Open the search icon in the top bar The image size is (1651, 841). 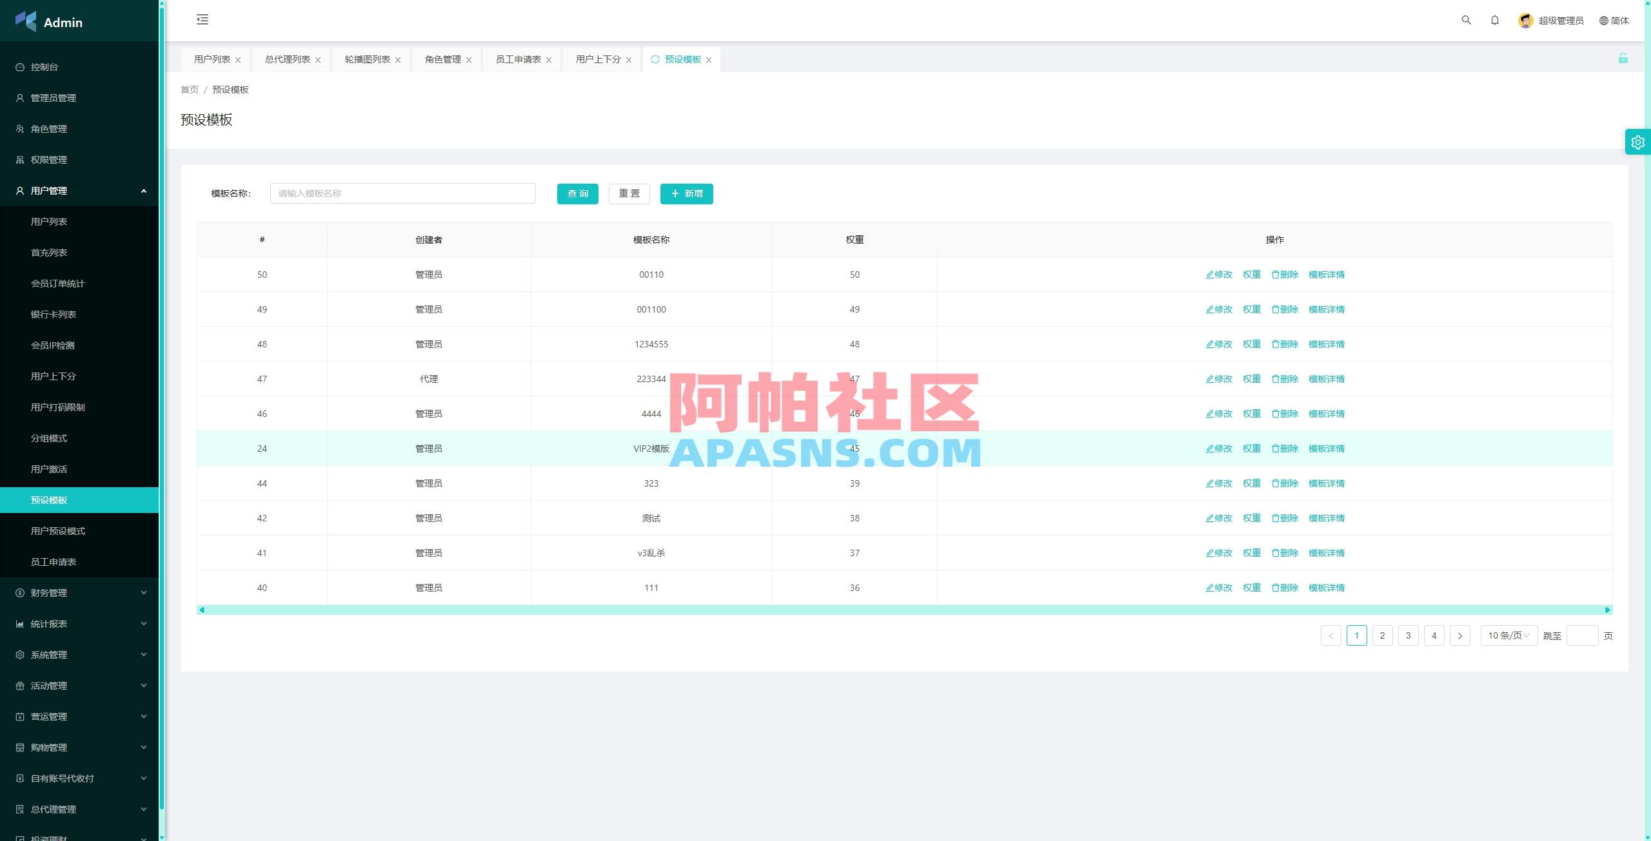[1466, 20]
